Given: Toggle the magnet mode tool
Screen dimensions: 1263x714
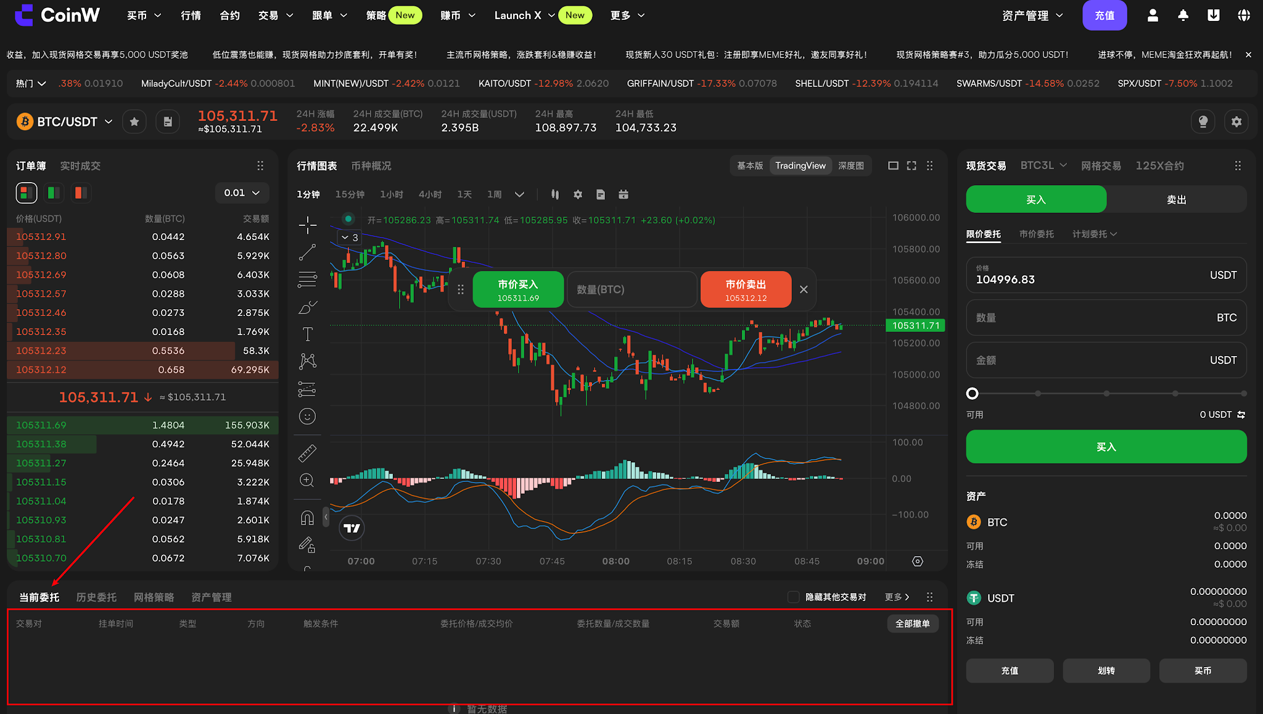Looking at the screenshot, I should tap(307, 518).
